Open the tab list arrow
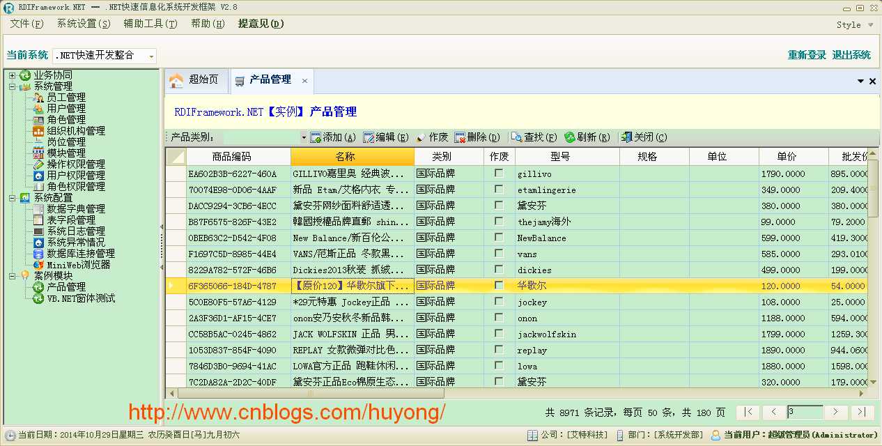Screen dimensions: 882x446 click(x=860, y=82)
